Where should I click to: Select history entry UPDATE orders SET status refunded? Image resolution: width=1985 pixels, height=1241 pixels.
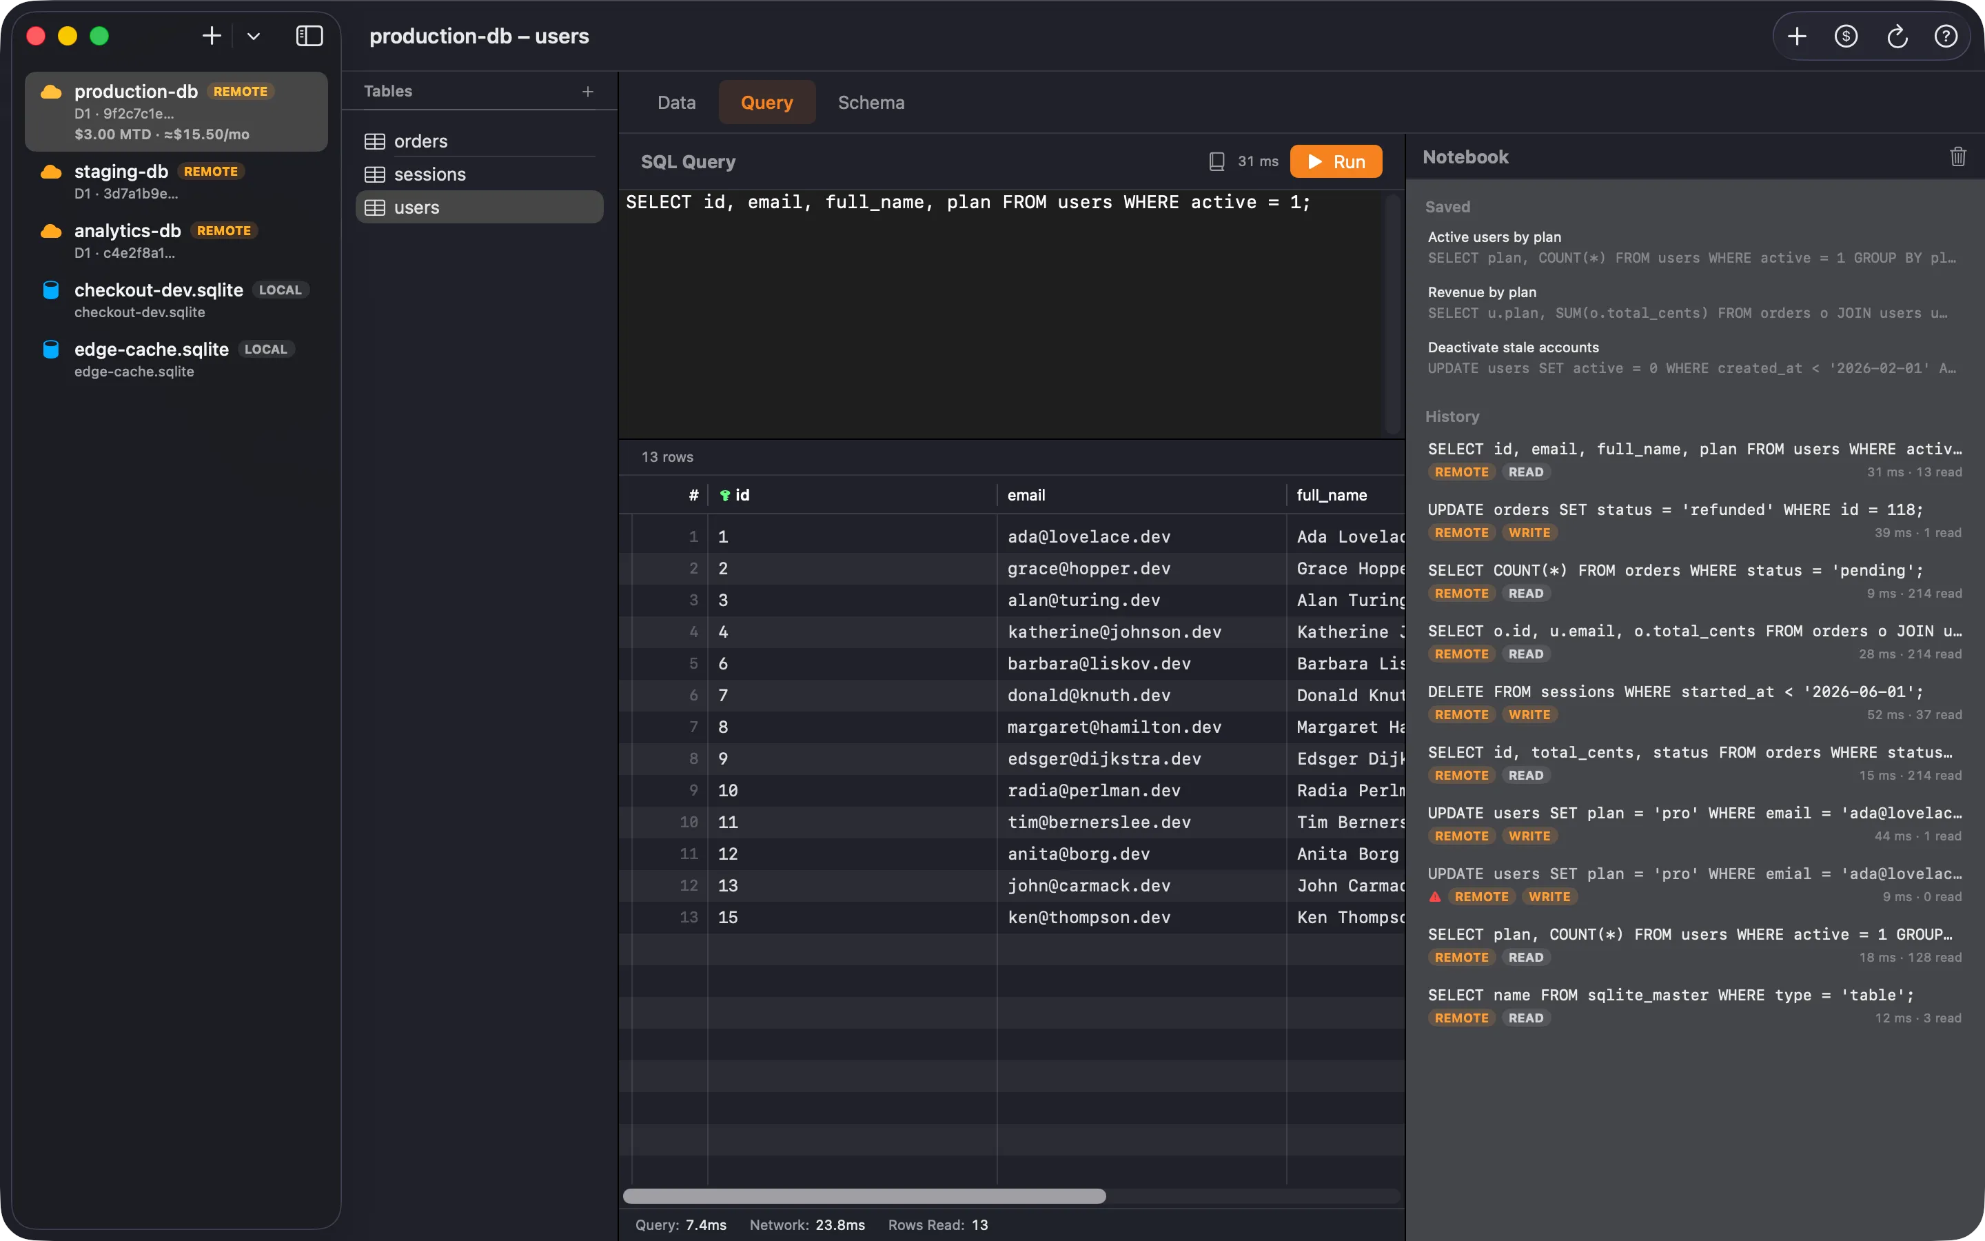tap(1695, 521)
